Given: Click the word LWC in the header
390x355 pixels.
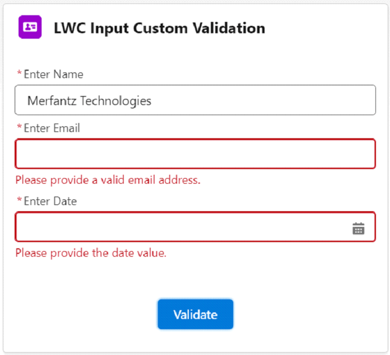Looking at the screenshot, I should coord(70,28).
